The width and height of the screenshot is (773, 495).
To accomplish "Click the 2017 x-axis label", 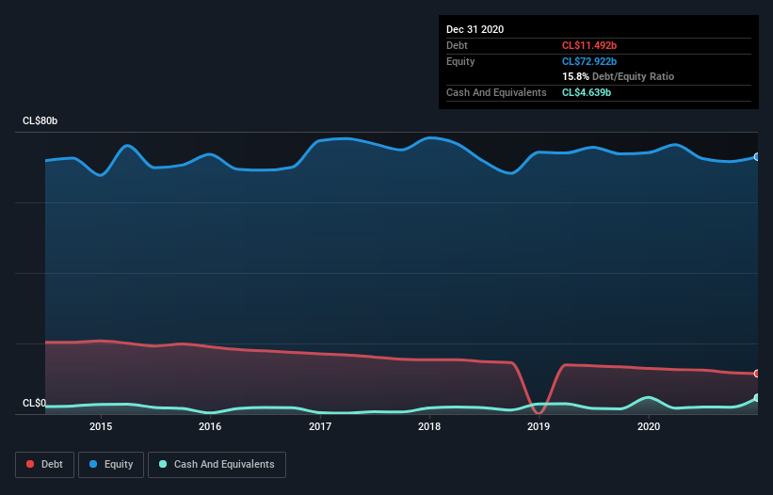I will (320, 426).
